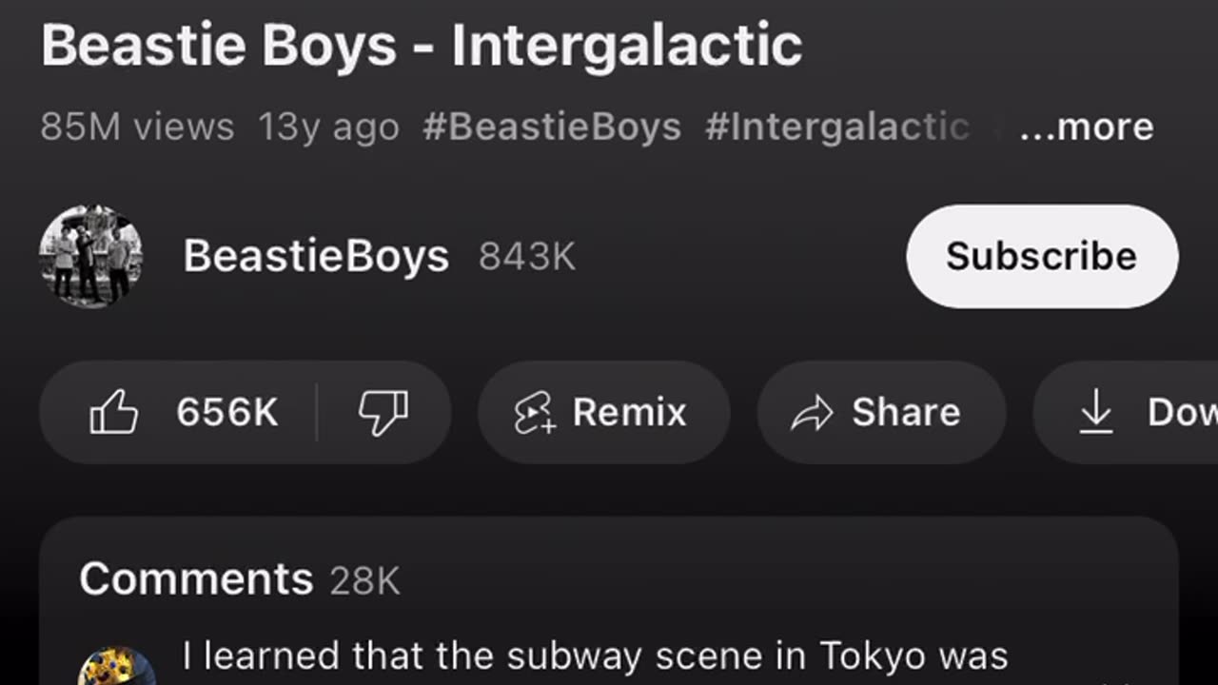Subscribe to the BeastieBoys channel
This screenshot has width=1218, height=685.
[x=1042, y=256]
